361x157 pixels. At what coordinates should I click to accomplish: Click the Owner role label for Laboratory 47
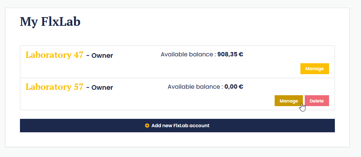(102, 56)
